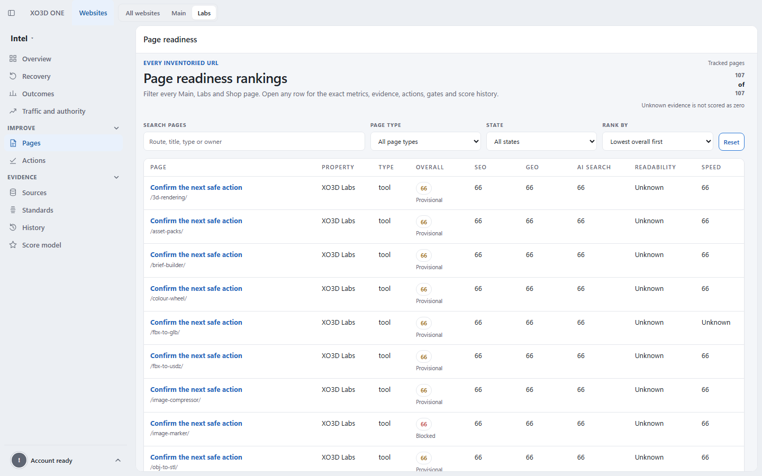
Task: Open the All page types dropdown
Action: (425, 142)
